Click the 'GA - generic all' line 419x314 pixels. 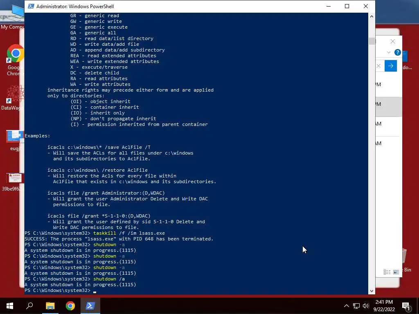[93, 33]
